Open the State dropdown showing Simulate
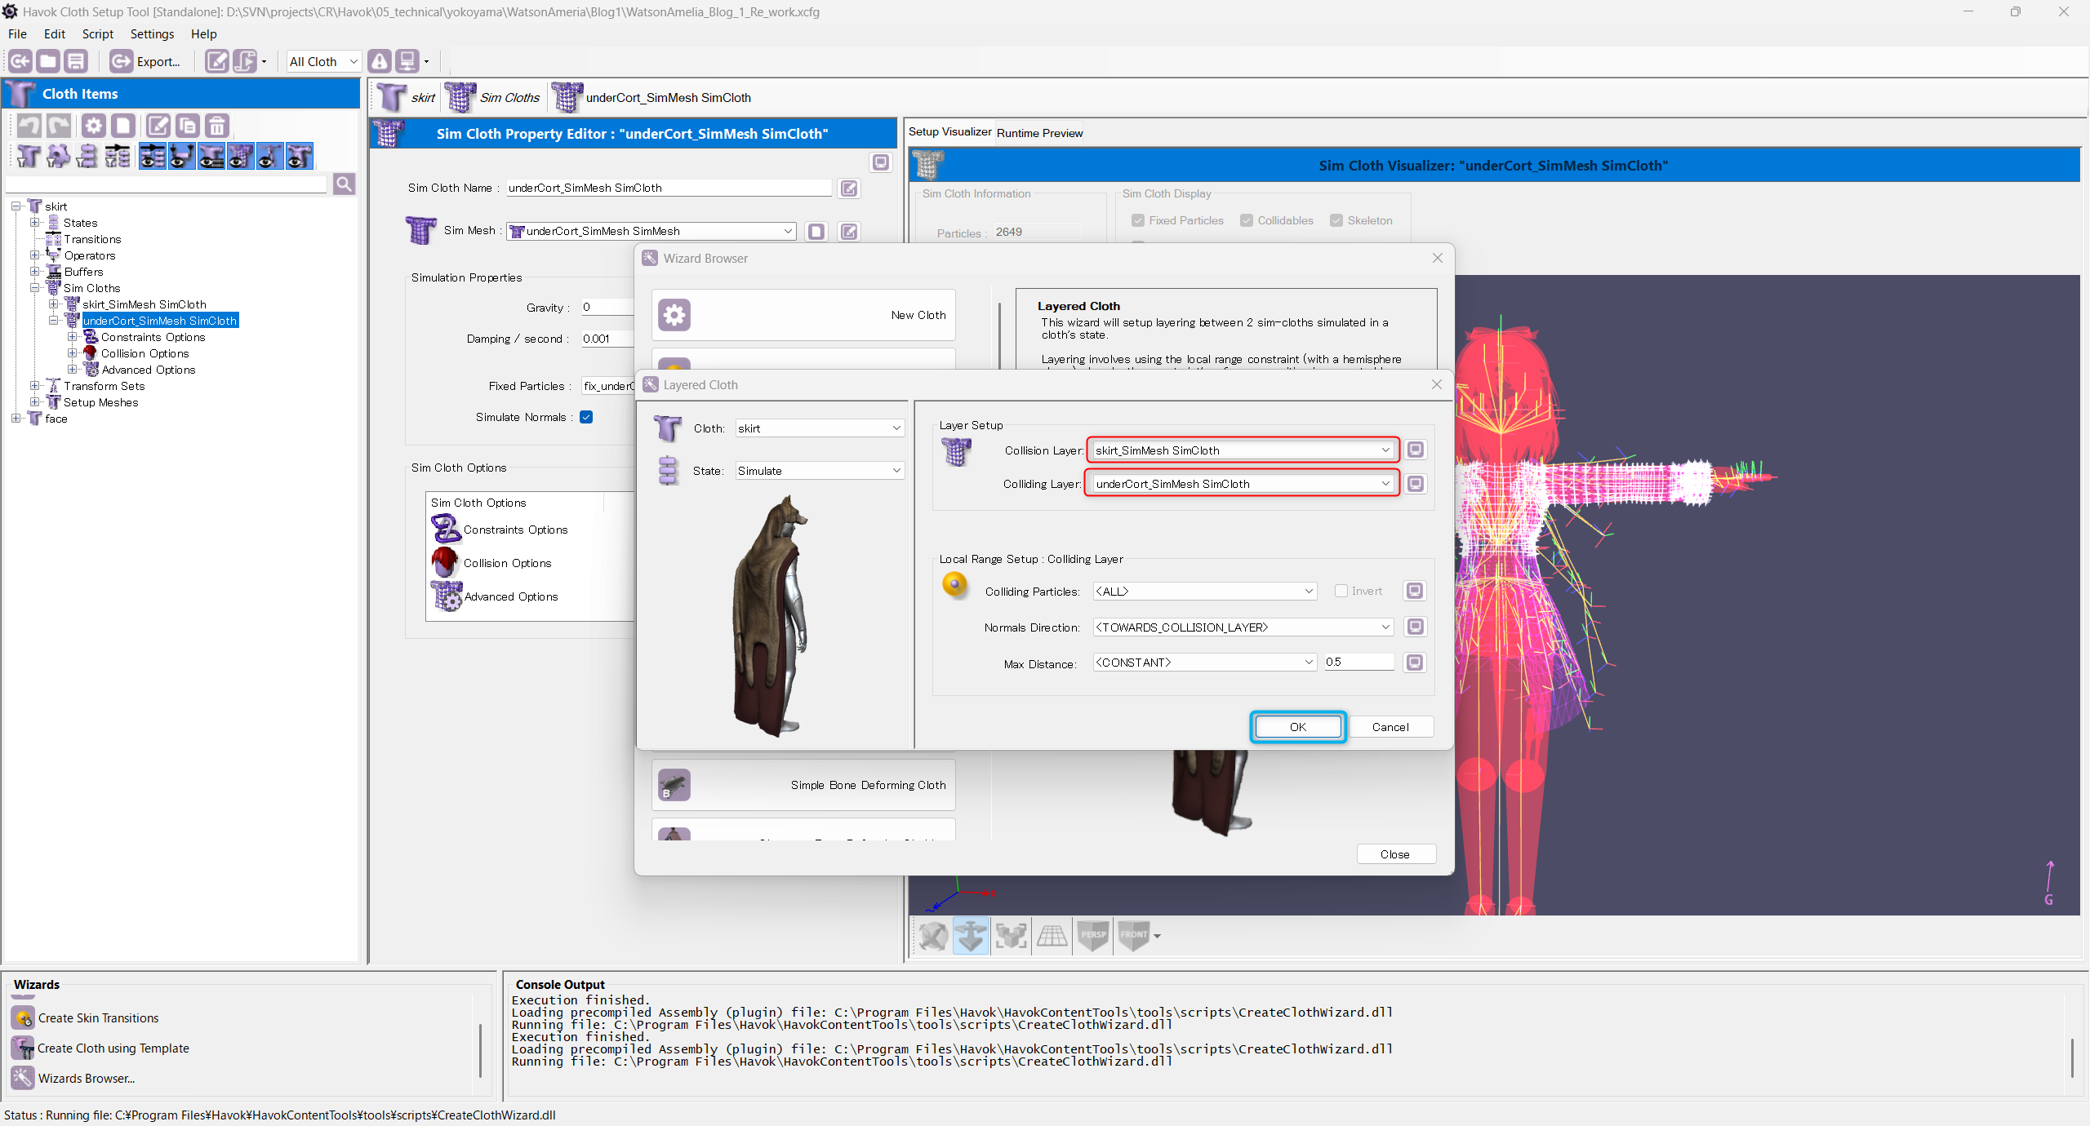Viewport: 2090px width, 1126px height. [820, 471]
